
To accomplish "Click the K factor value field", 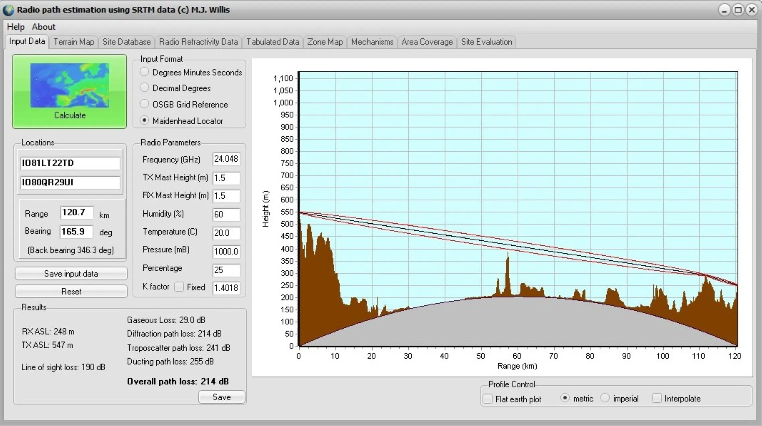I will click(x=226, y=288).
